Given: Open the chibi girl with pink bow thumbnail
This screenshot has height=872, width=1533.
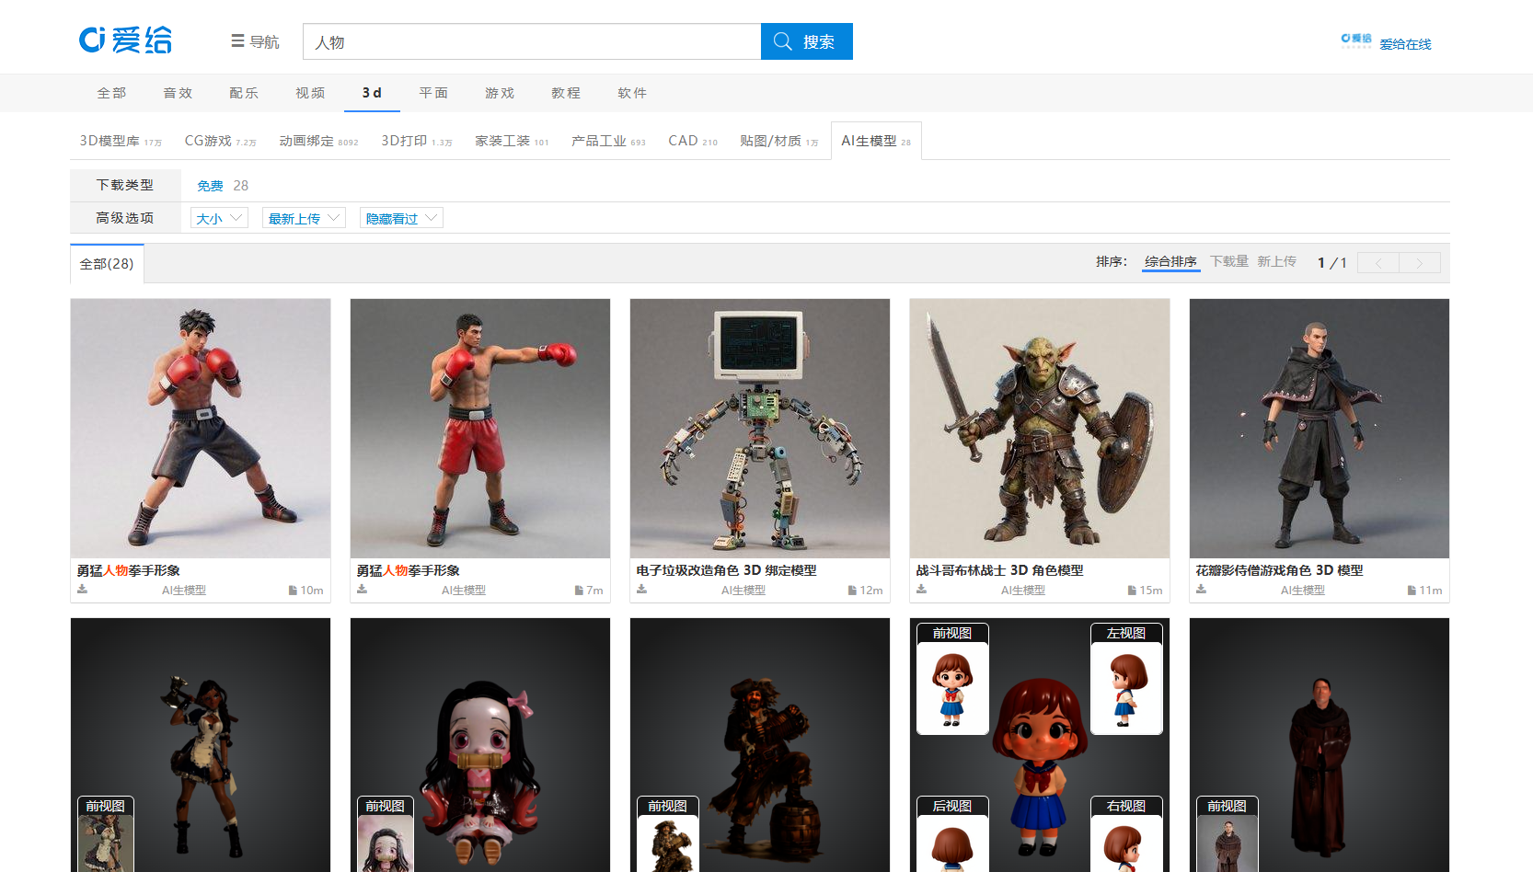Looking at the screenshot, I should pyautogui.click(x=480, y=745).
